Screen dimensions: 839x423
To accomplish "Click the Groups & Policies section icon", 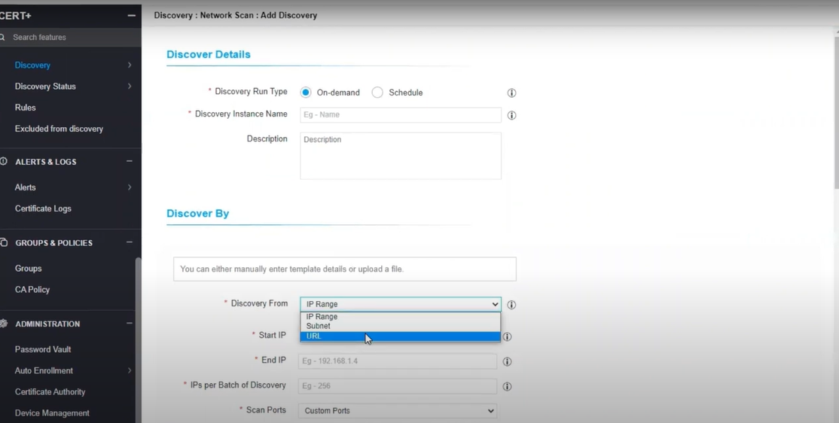I will click(4, 243).
